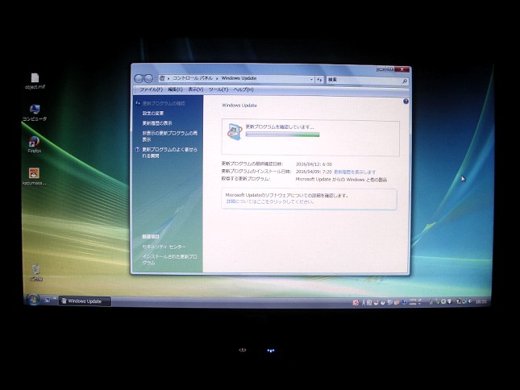Go back with the Back arrow button
The height and width of the screenshot is (390, 520).
[x=139, y=78]
